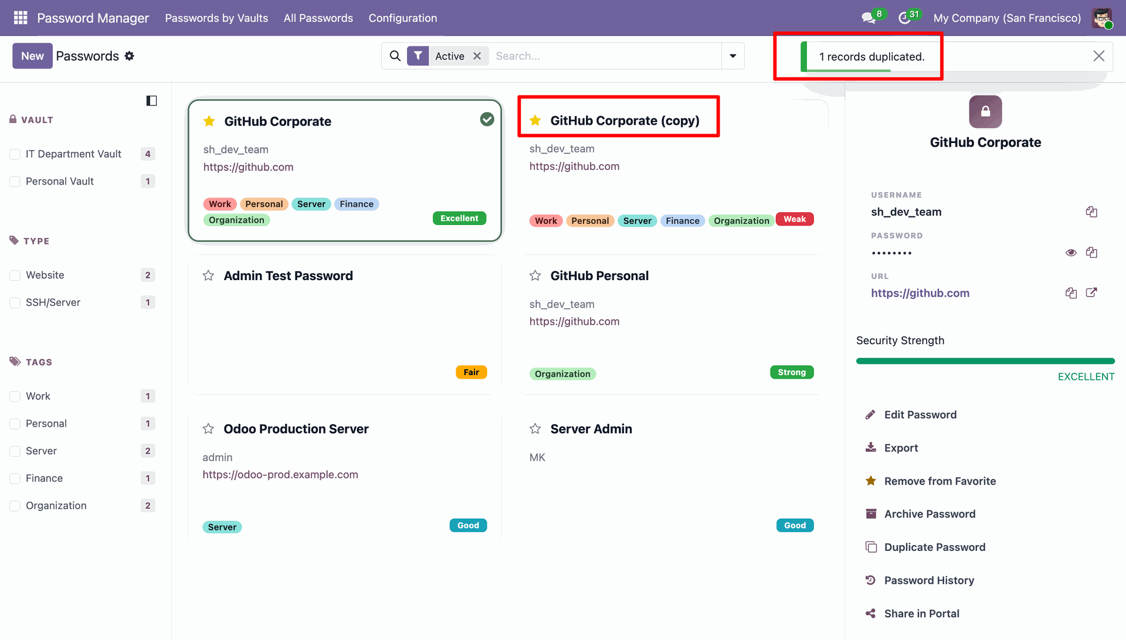
Task: Open the Passwords settings gear
Action: tap(130, 56)
